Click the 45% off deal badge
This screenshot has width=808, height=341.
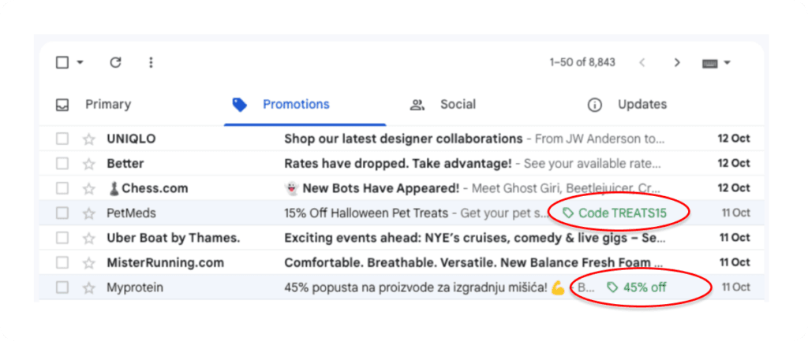[643, 287]
